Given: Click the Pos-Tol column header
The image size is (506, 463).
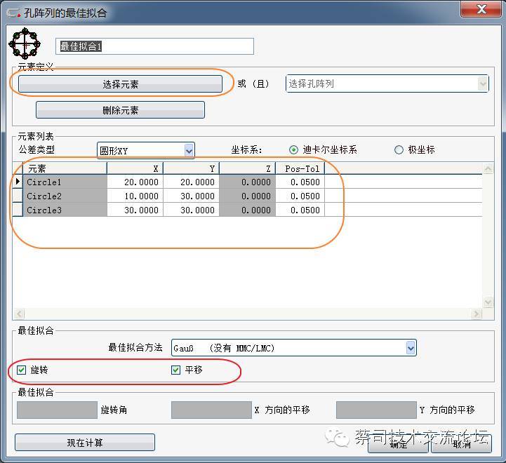Looking at the screenshot, I should point(300,168).
